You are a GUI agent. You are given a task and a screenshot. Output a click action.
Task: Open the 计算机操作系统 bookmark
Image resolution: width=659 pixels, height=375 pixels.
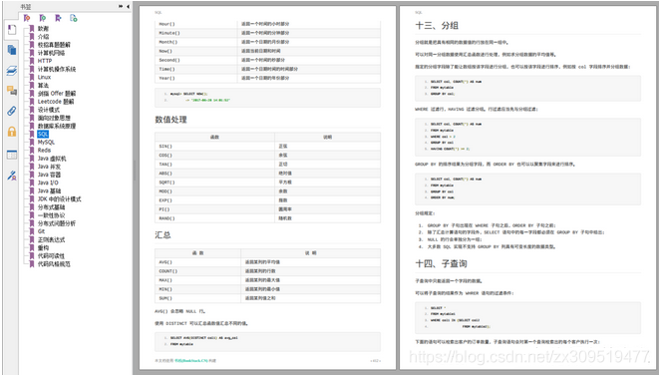click(x=56, y=69)
